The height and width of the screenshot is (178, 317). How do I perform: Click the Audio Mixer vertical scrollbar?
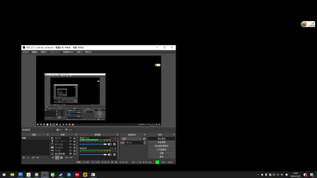coord(118,148)
